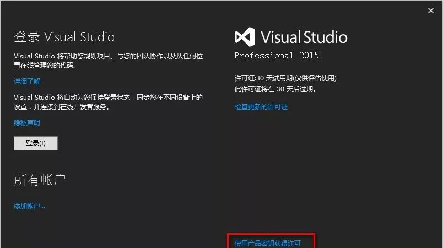The image size is (443, 248).
Task: Open the 详细了解 learn more link
Action: pyautogui.click(x=27, y=82)
